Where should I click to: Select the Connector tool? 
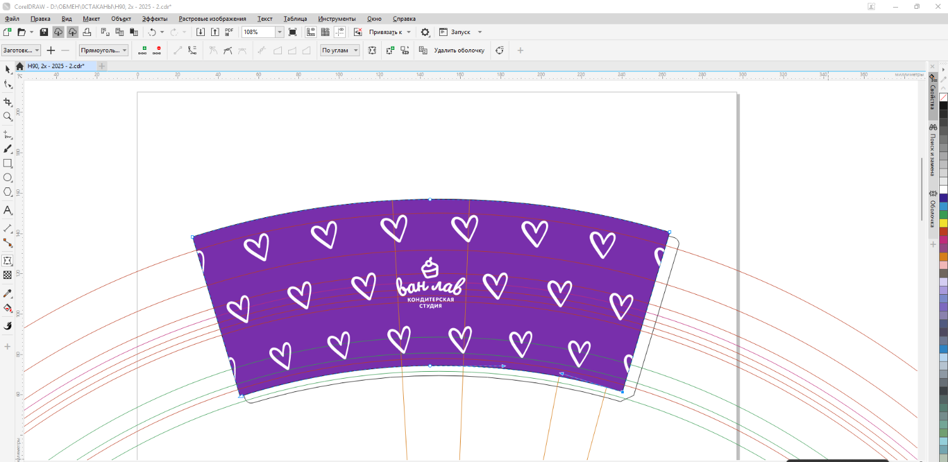coord(8,242)
